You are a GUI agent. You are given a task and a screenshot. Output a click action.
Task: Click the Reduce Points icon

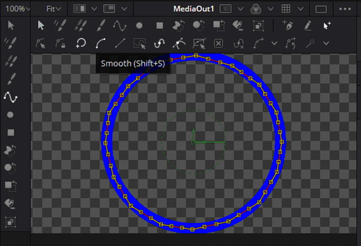(x=239, y=43)
